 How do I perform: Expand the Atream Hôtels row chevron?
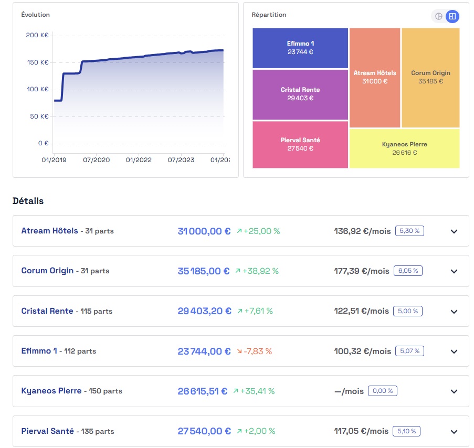click(454, 231)
